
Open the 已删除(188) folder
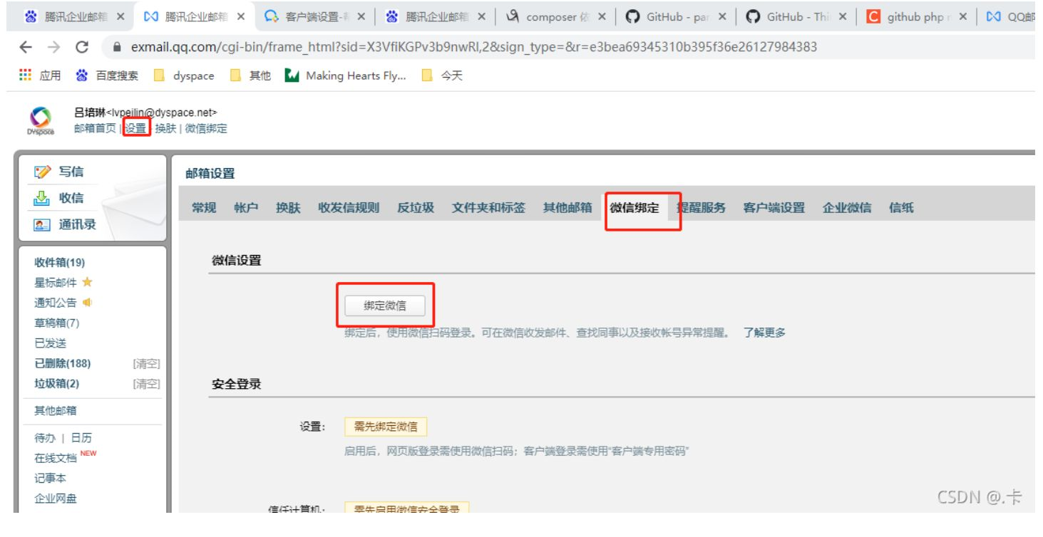(x=63, y=363)
